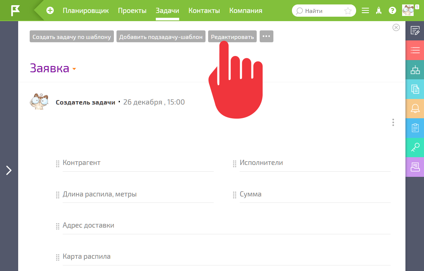Open the cyan documents icon
Screen dimensions: 424x271
coord(415,89)
